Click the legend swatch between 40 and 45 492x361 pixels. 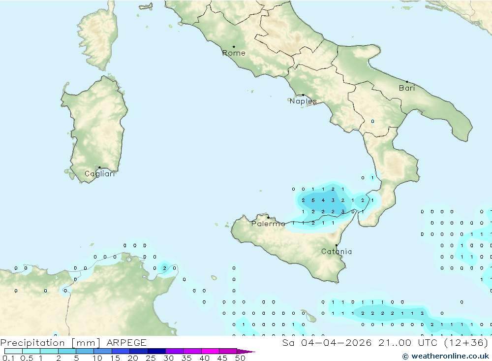pos(210,351)
